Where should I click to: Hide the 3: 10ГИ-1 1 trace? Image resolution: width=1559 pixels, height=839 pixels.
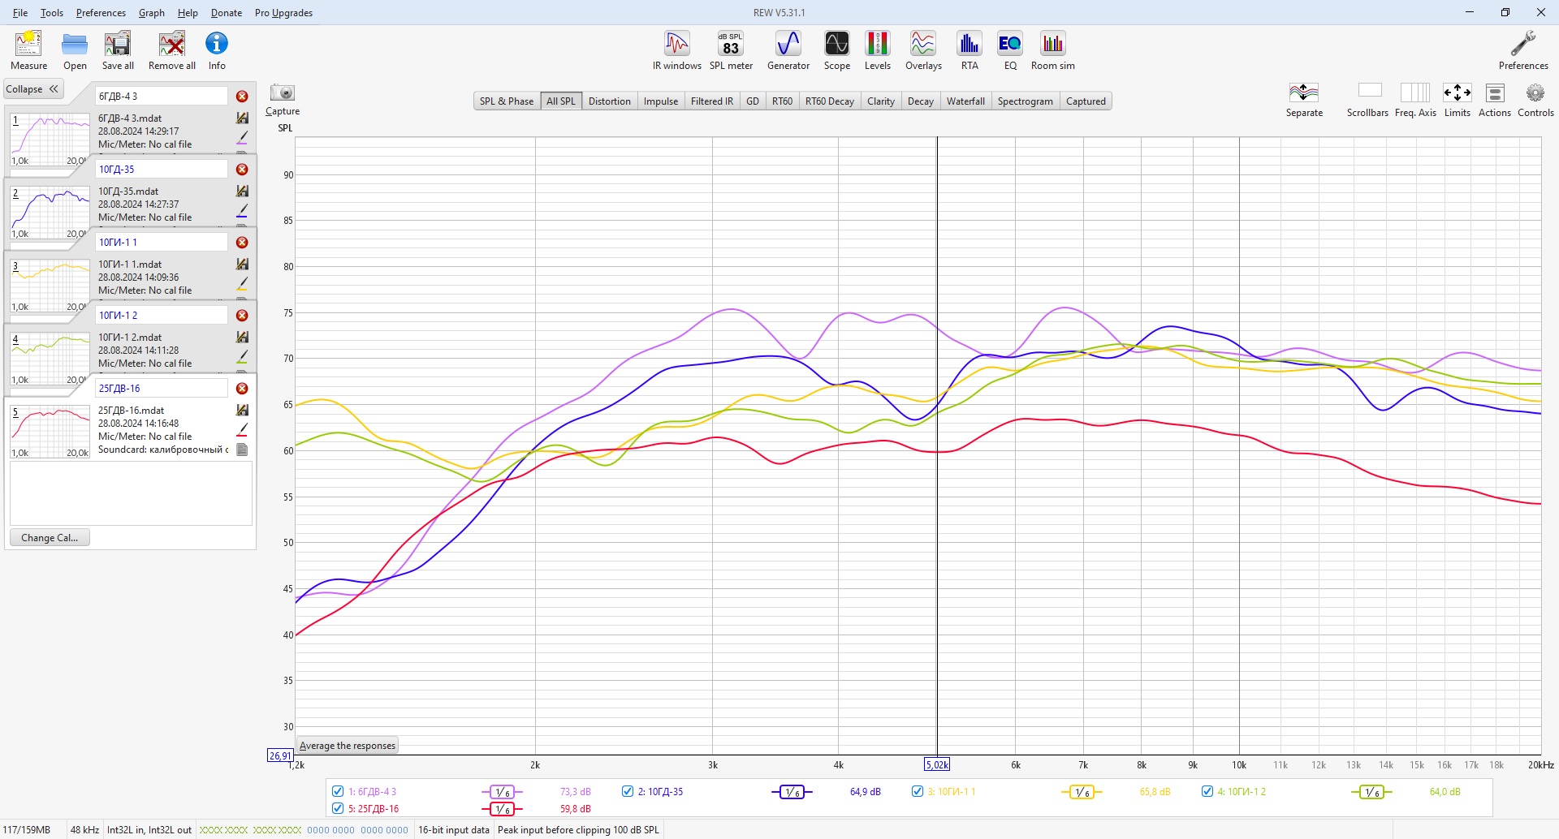click(918, 791)
